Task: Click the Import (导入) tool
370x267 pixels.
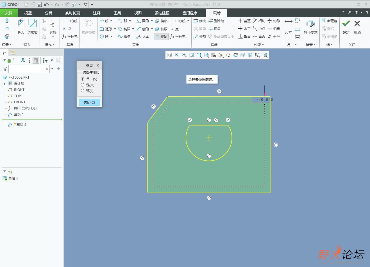Action: tap(21, 27)
